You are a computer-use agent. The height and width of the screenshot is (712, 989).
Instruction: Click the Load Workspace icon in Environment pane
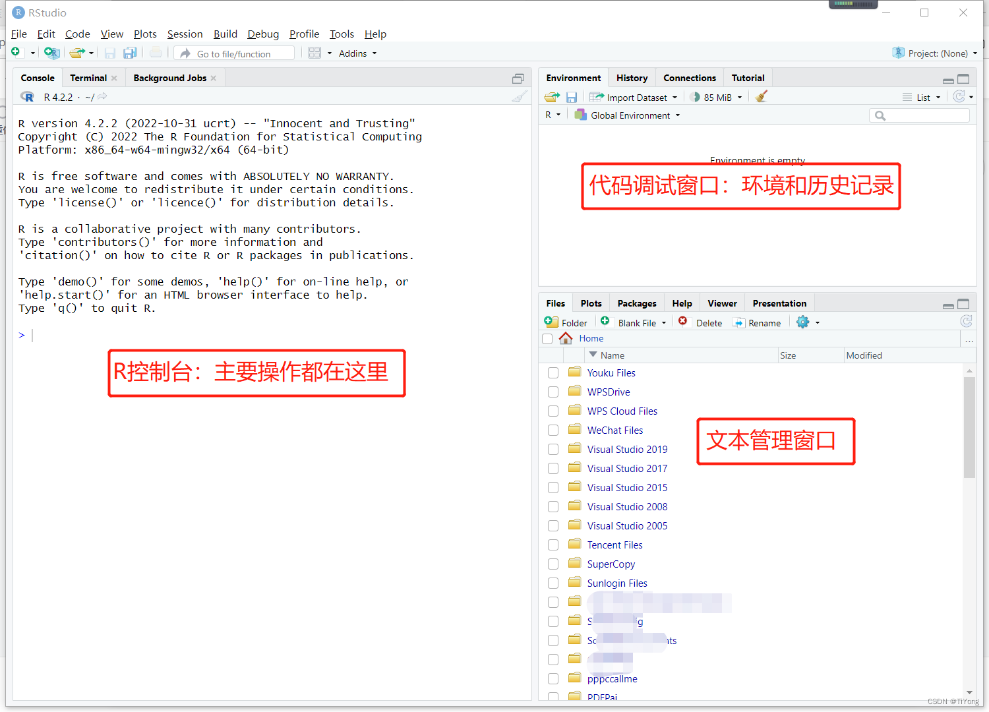click(x=552, y=97)
